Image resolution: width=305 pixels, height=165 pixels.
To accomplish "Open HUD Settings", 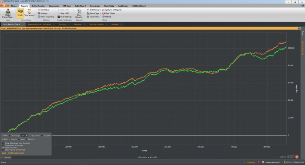I will click(64, 17).
